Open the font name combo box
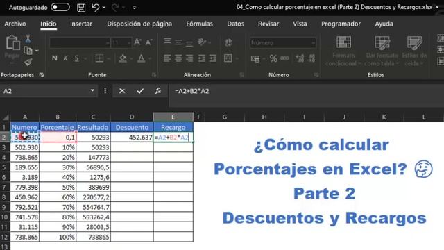The image size is (444, 250). 80,43
